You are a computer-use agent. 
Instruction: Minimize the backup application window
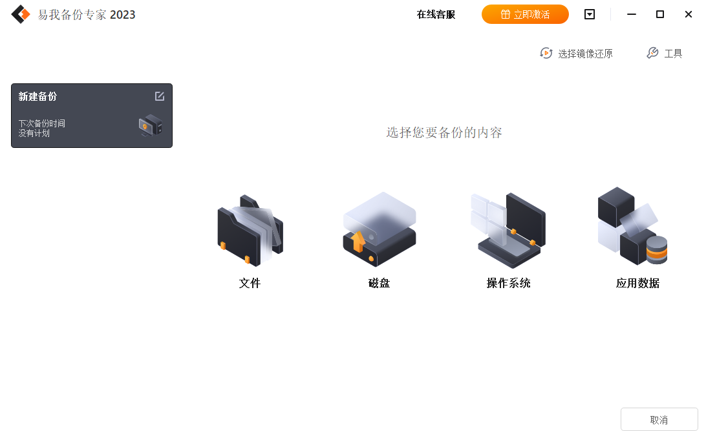pyautogui.click(x=632, y=14)
